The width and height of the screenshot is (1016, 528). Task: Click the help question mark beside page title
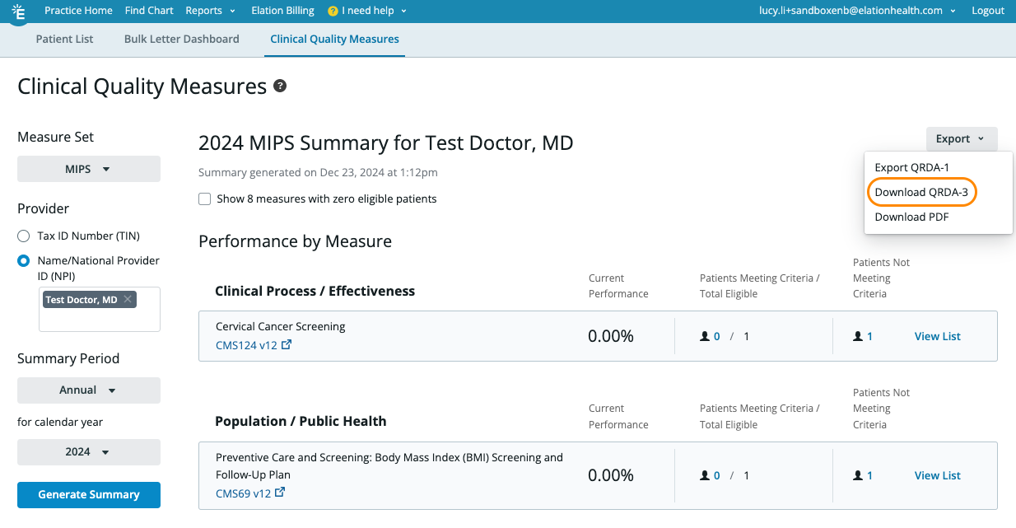click(280, 86)
